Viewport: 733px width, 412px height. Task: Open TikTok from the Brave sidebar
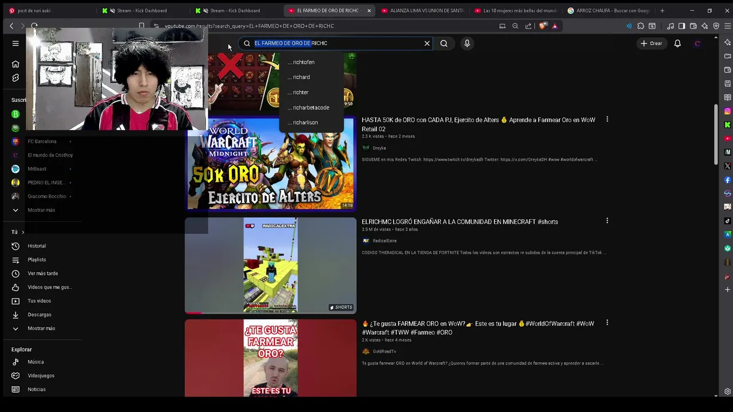[x=727, y=221]
